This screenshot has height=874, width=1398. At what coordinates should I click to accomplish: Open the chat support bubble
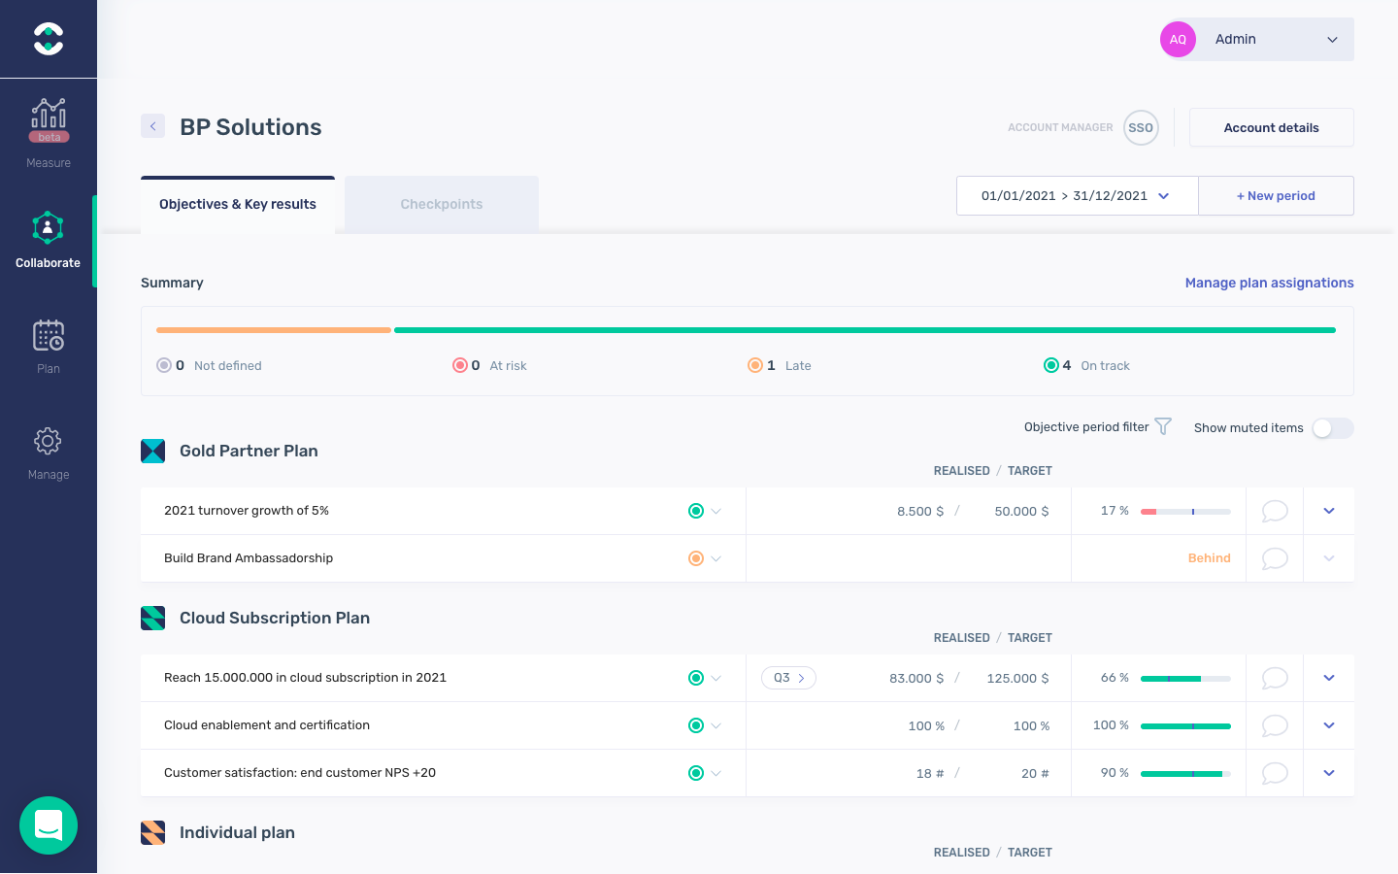(49, 825)
